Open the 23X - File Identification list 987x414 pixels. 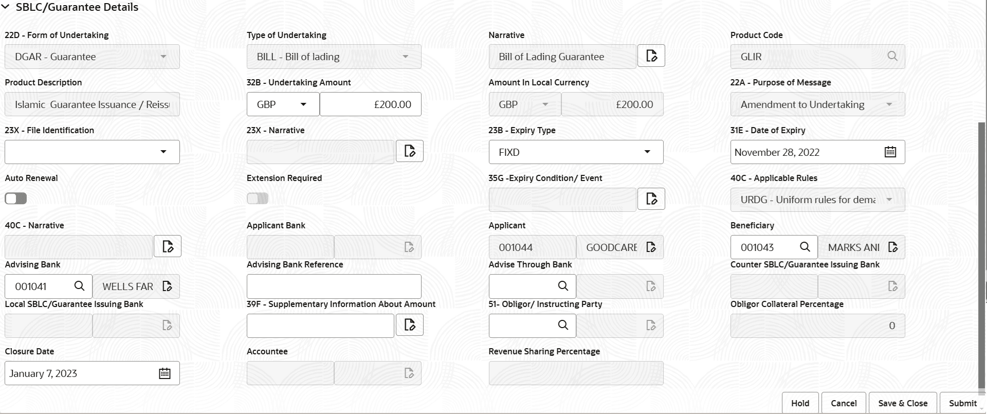[164, 152]
